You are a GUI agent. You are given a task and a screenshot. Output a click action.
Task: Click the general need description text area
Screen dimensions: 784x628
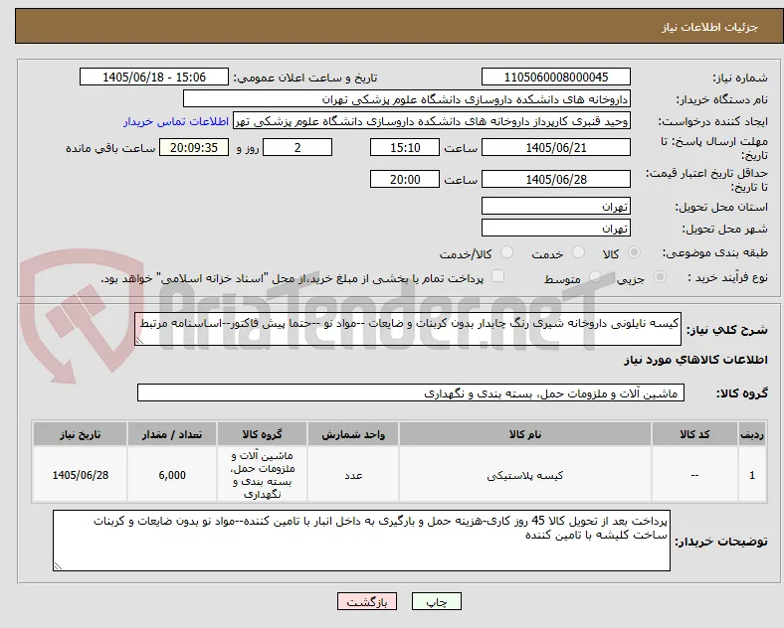point(408,329)
